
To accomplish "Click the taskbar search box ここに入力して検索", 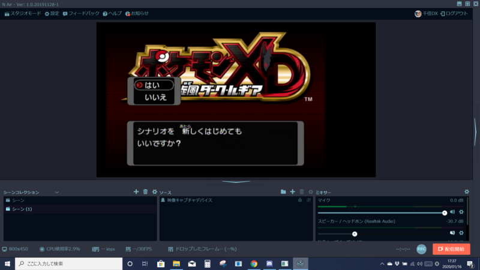I will point(68,263).
